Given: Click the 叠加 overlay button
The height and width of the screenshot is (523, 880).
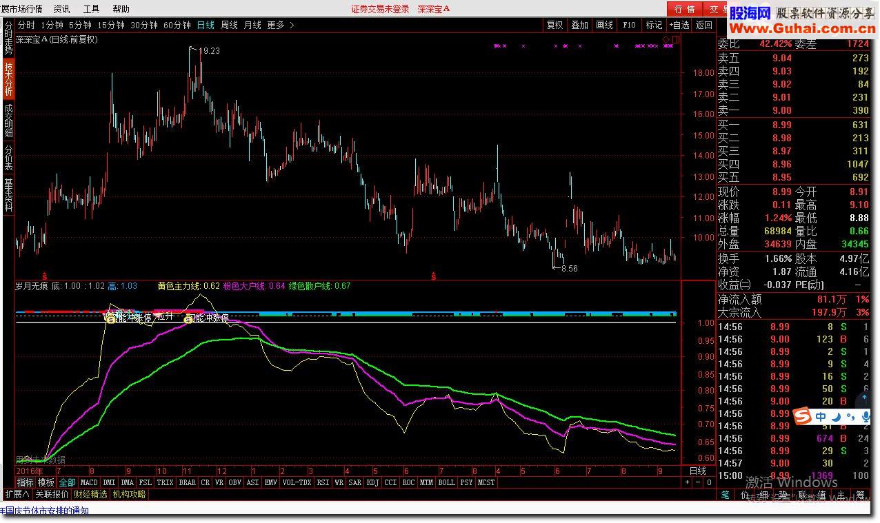Looking at the screenshot, I should 579,25.
